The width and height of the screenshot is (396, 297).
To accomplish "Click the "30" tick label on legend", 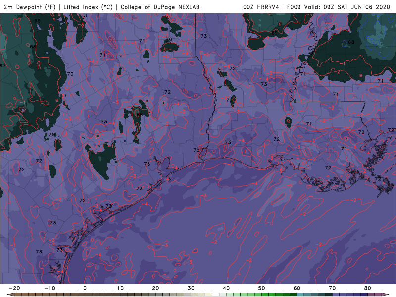I will tap(191, 288).
